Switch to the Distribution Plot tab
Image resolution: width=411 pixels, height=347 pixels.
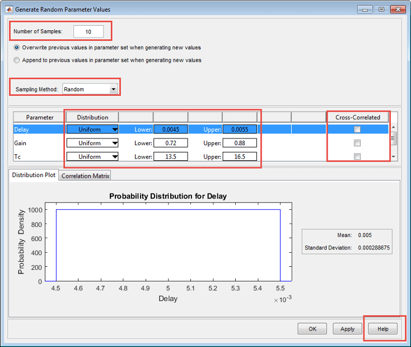point(34,175)
